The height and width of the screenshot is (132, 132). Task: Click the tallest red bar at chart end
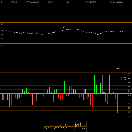coord(117,103)
